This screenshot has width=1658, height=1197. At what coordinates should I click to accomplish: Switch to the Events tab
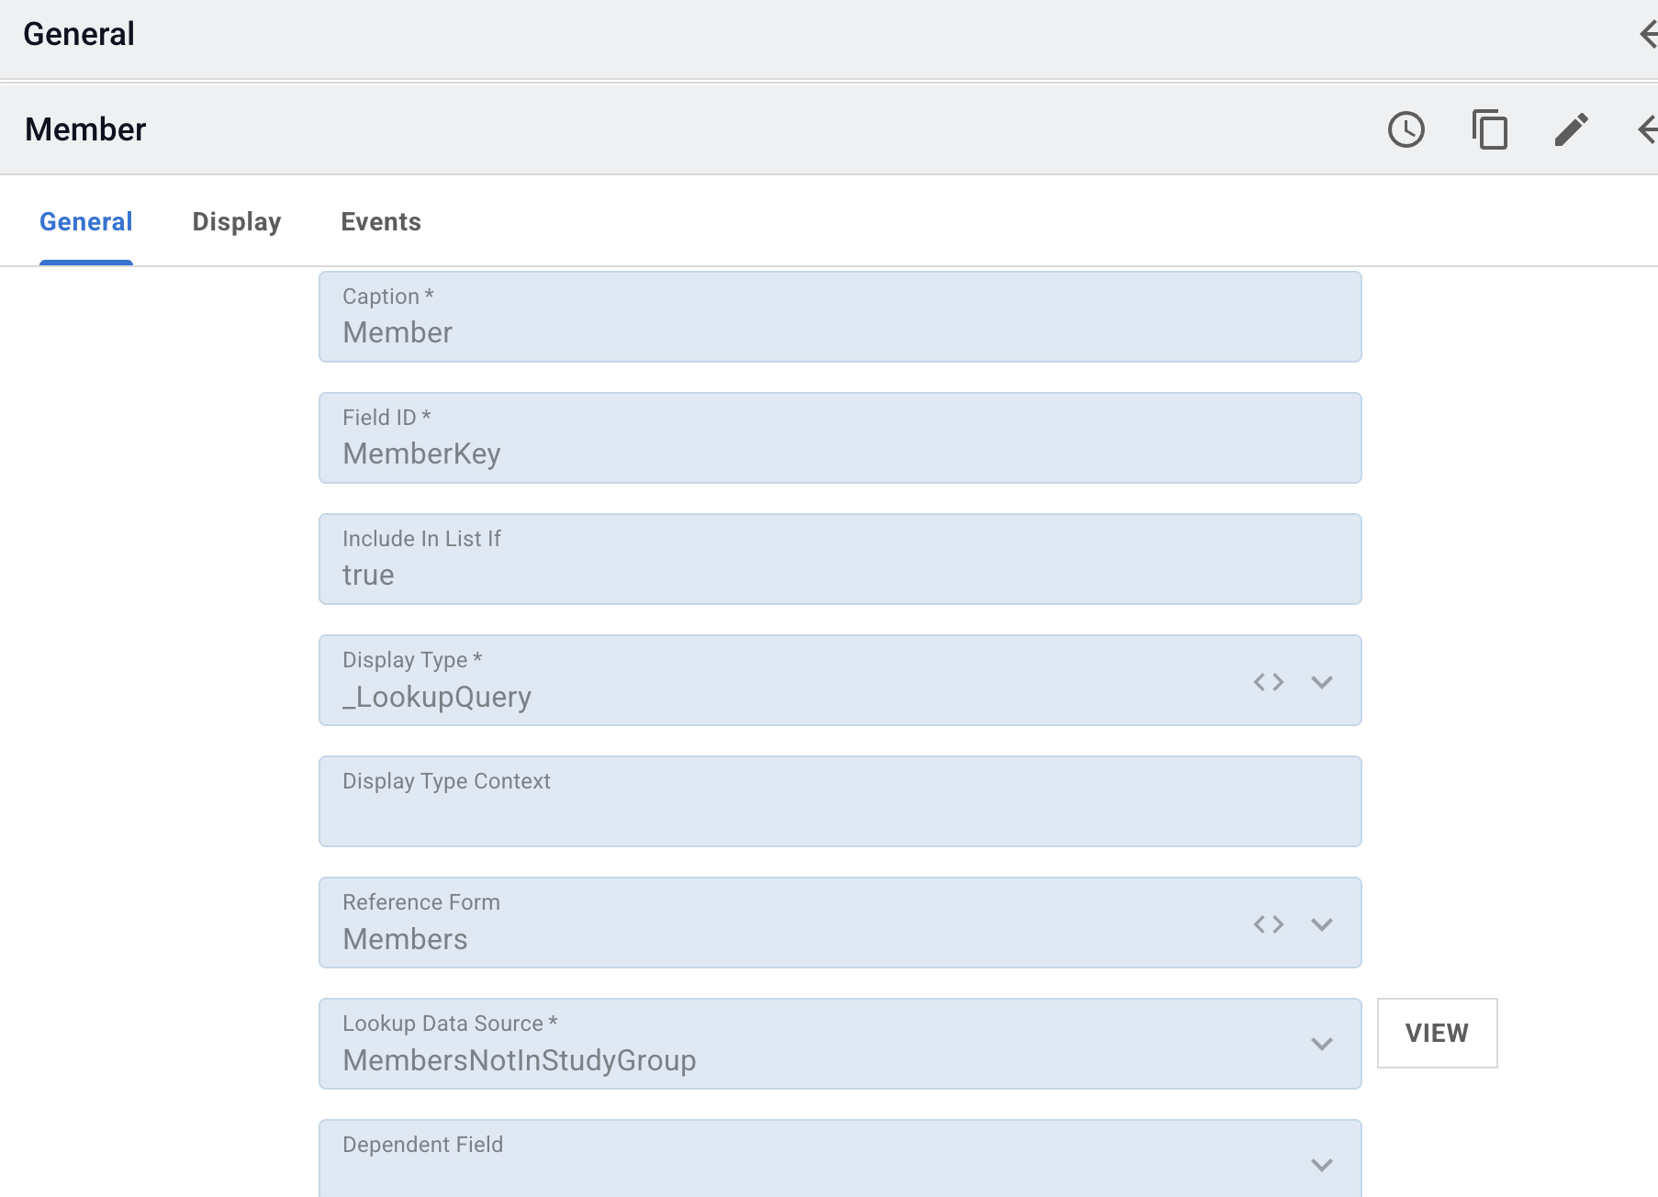[381, 222]
